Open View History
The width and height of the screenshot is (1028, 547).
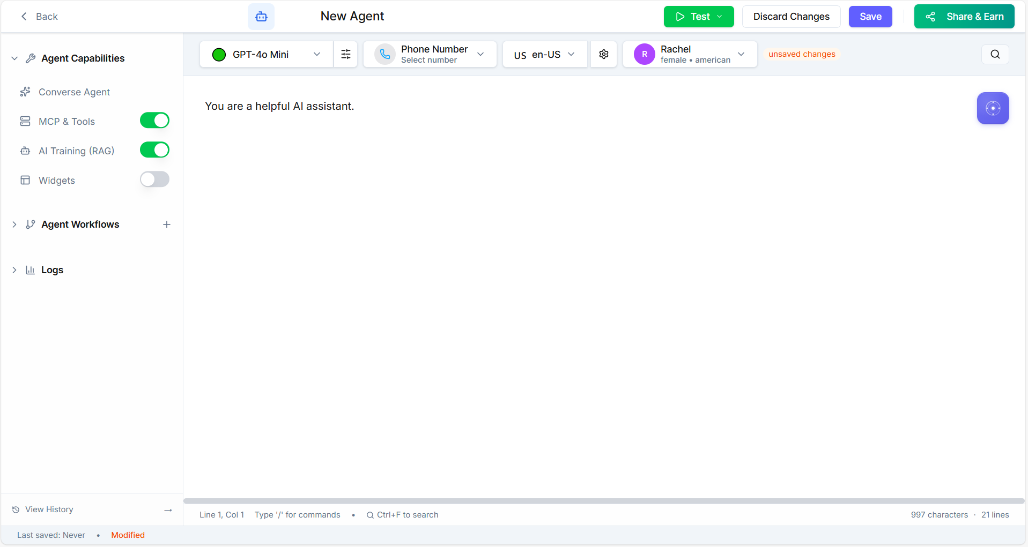coord(48,509)
